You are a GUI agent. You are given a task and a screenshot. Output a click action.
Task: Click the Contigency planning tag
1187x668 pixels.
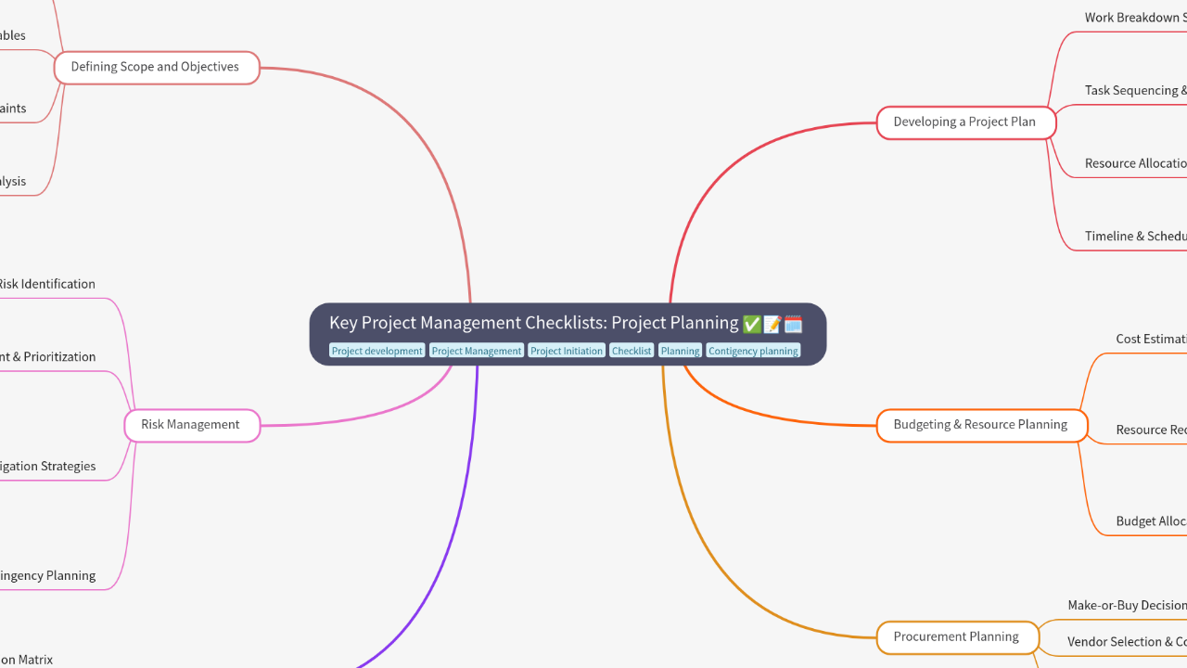(753, 351)
